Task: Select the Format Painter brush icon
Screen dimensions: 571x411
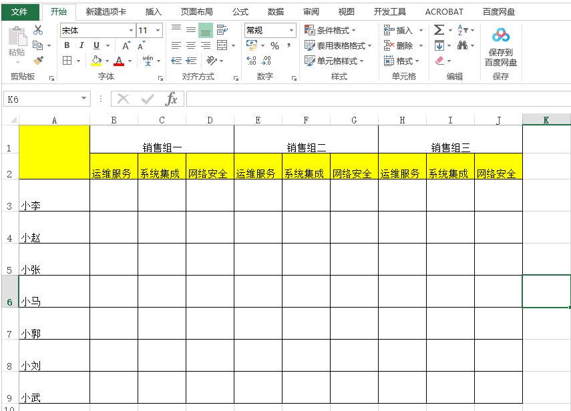Action: [x=38, y=61]
